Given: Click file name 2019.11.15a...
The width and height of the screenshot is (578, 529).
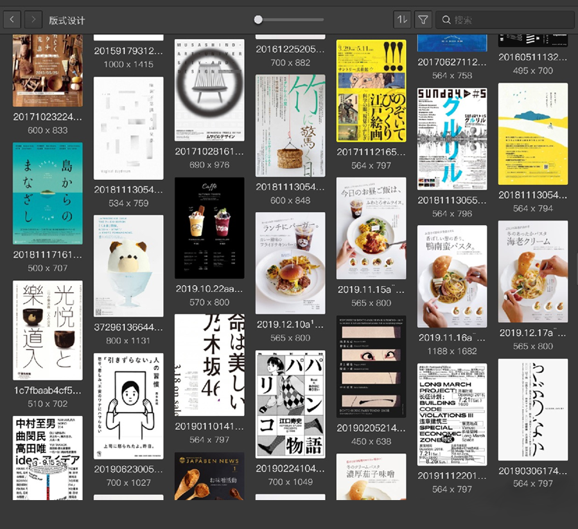Looking at the screenshot, I should tap(371, 290).
